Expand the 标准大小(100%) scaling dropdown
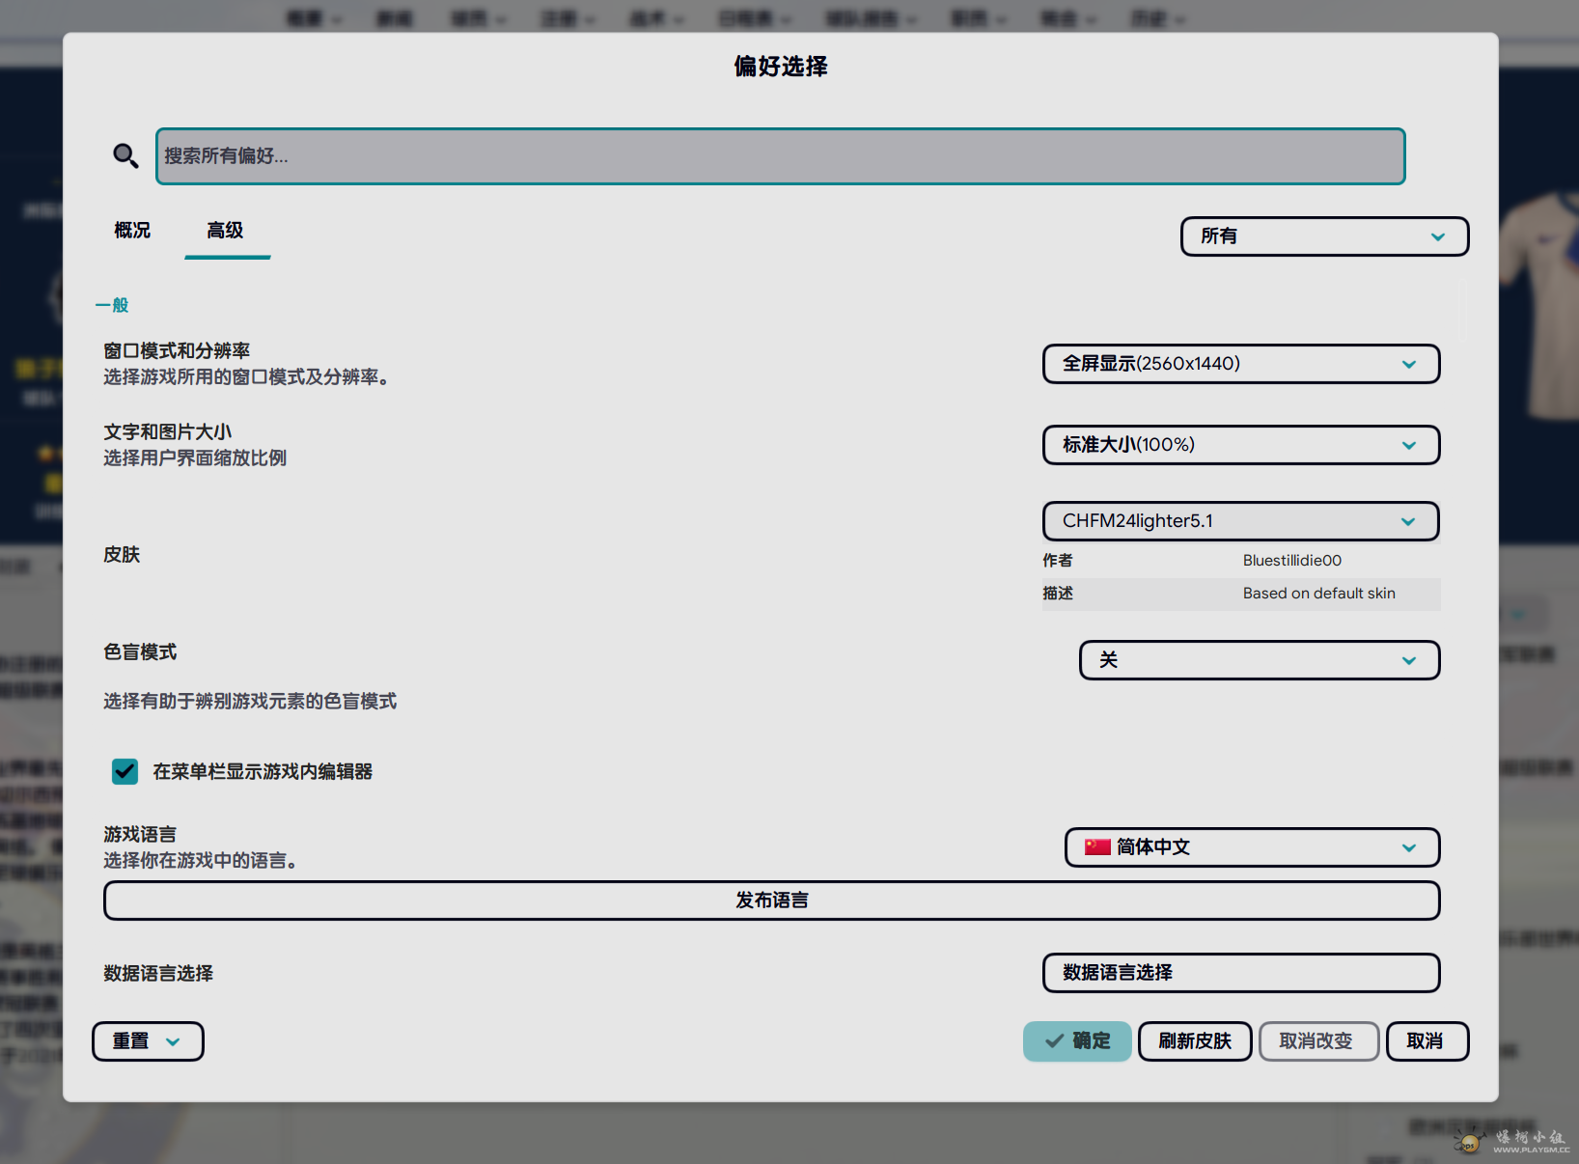 [1240, 445]
